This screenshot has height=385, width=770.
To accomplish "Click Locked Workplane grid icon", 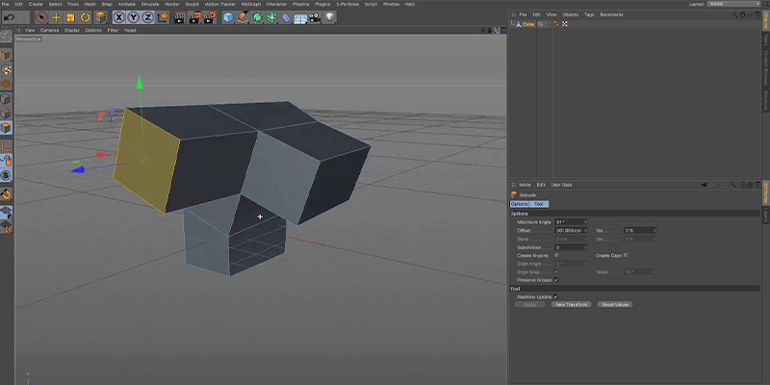I will coord(6,212).
